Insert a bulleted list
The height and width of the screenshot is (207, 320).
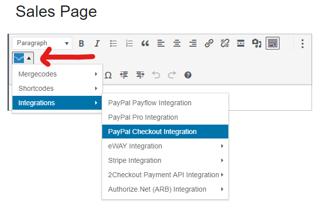click(113, 43)
